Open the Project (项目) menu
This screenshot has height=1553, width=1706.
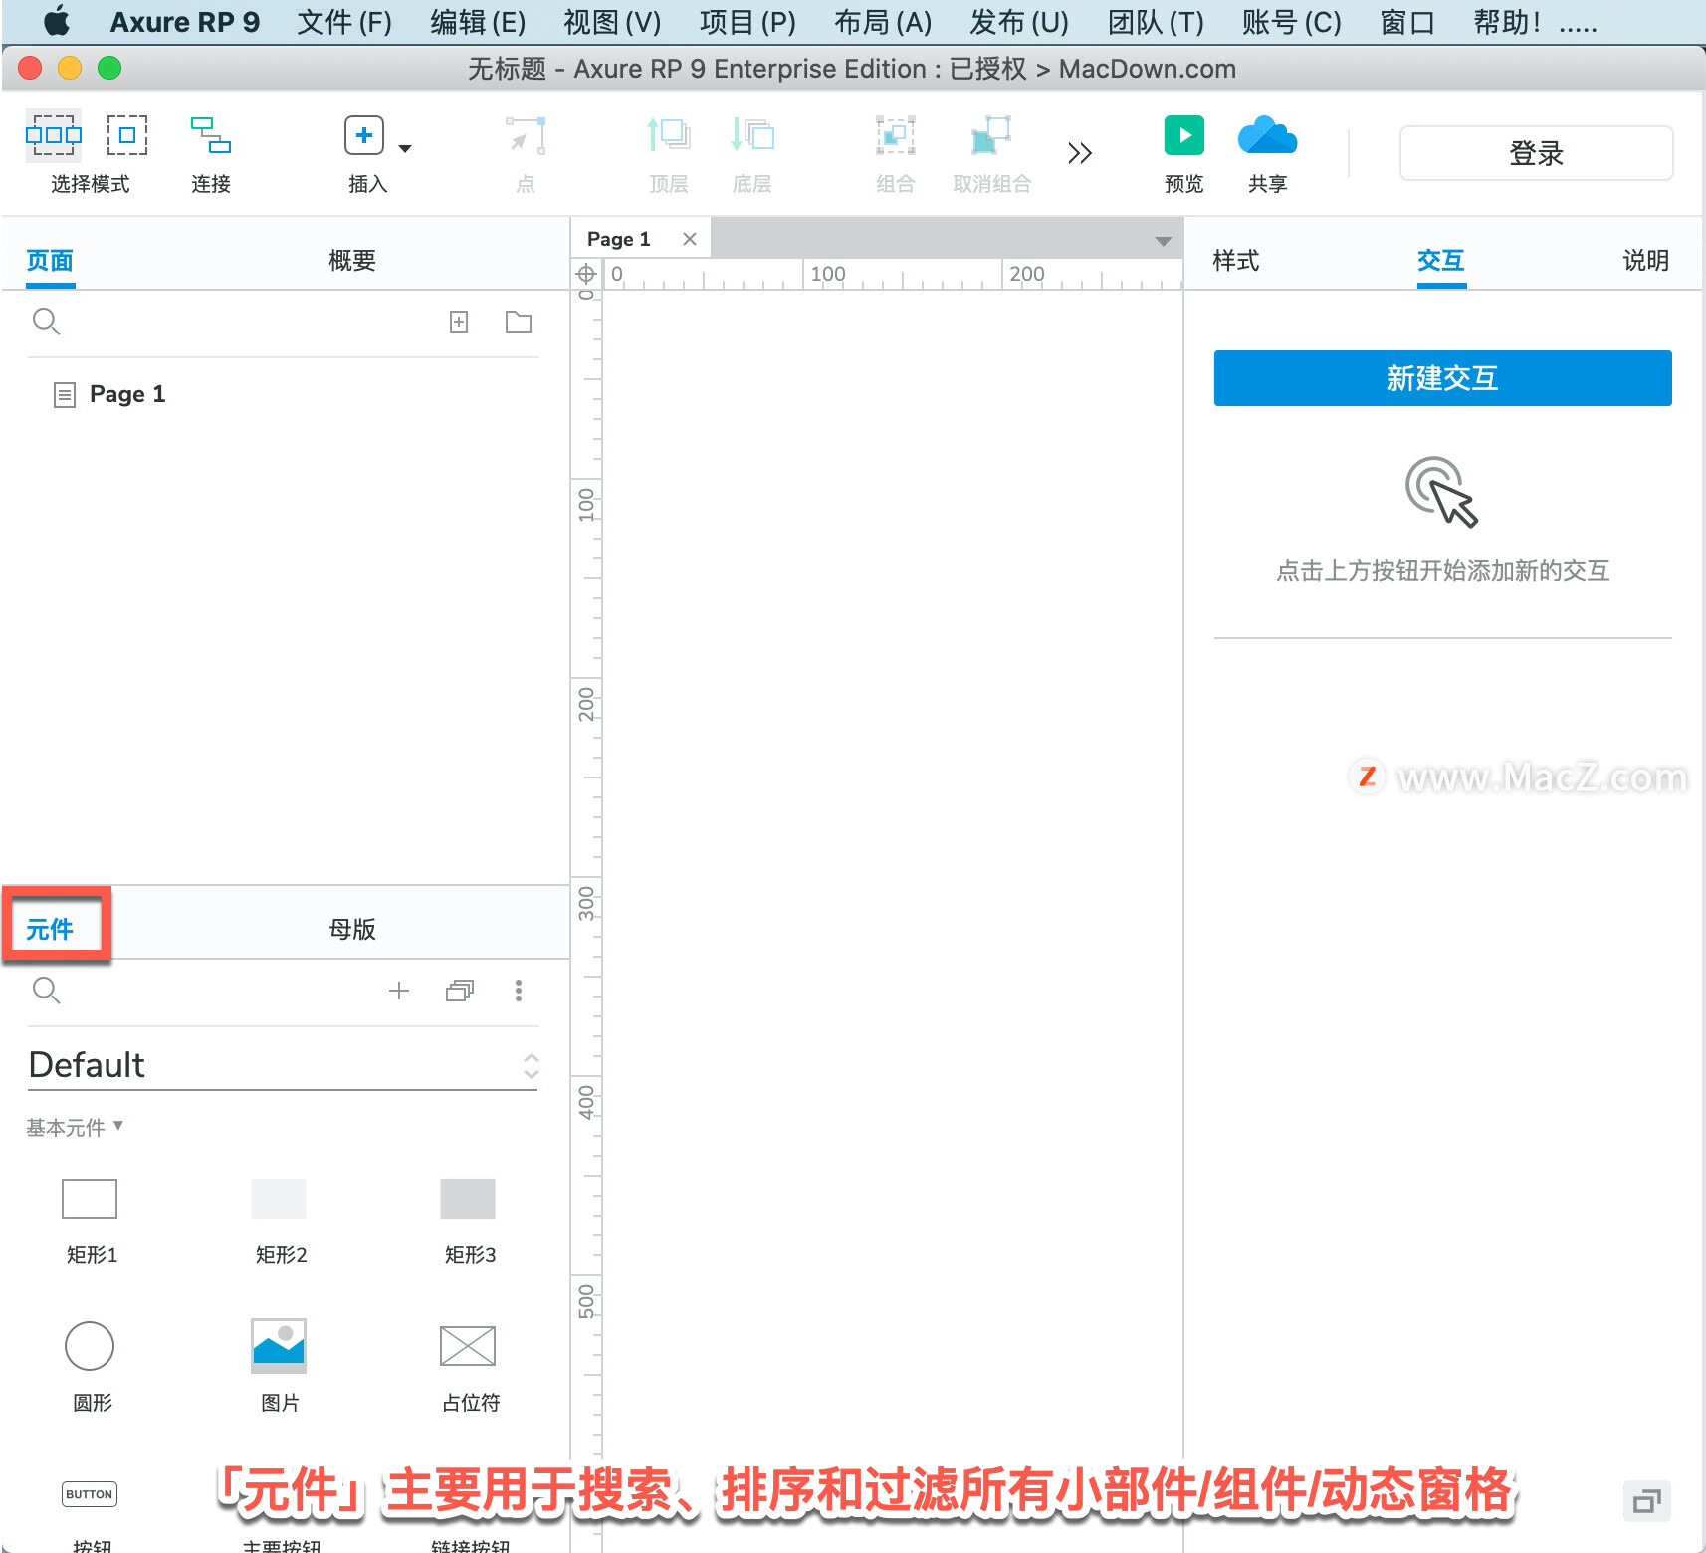(747, 22)
